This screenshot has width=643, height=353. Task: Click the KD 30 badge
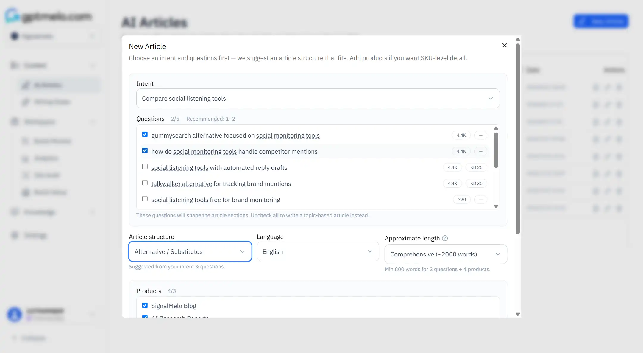[476, 184]
